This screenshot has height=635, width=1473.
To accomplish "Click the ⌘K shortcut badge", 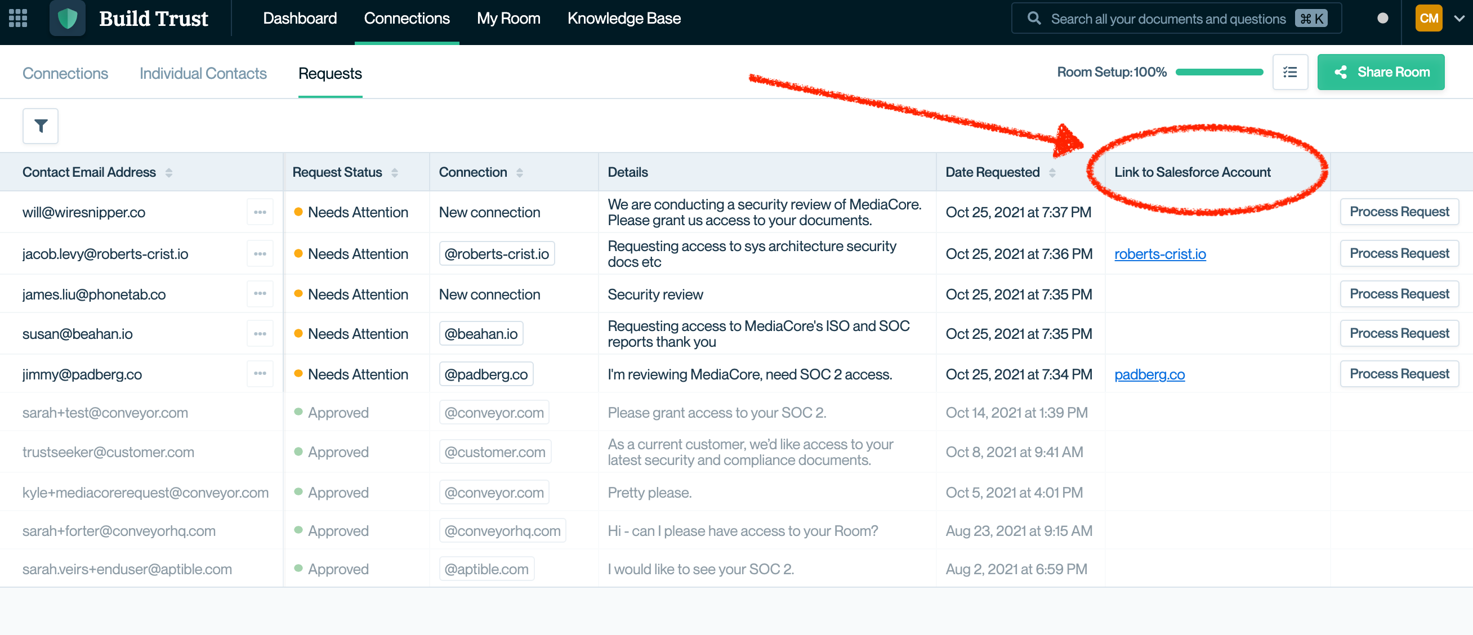I will pyautogui.click(x=1312, y=18).
